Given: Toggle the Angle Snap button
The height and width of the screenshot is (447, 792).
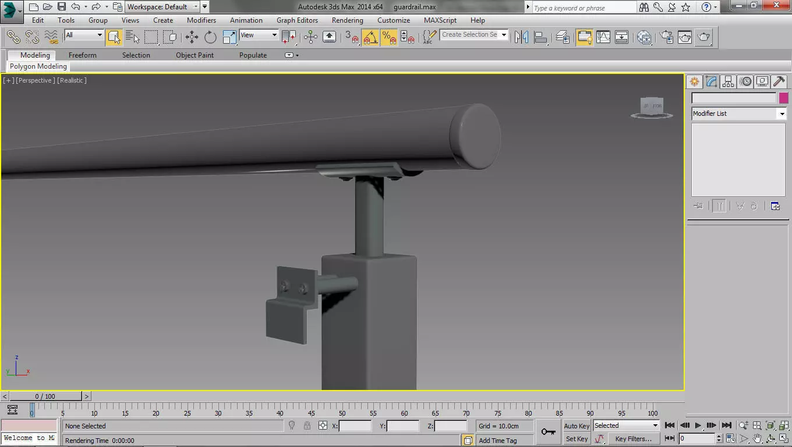Looking at the screenshot, I should point(370,37).
